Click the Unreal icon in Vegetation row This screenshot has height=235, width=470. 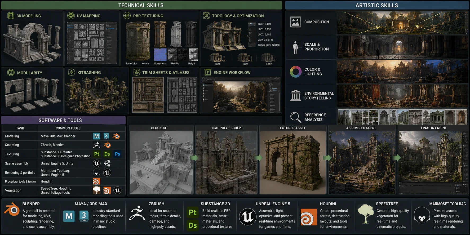(x=117, y=190)
